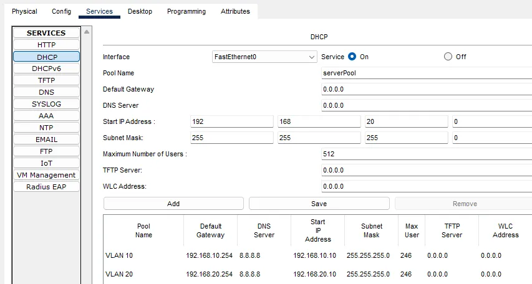Click start IP cell 192.168.10.10
532x284 pixels.
coord(314,255)
